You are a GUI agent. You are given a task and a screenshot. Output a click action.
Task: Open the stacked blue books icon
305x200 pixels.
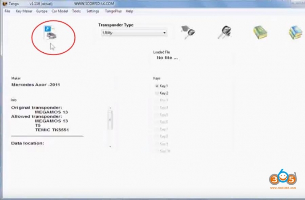(296, 32)
